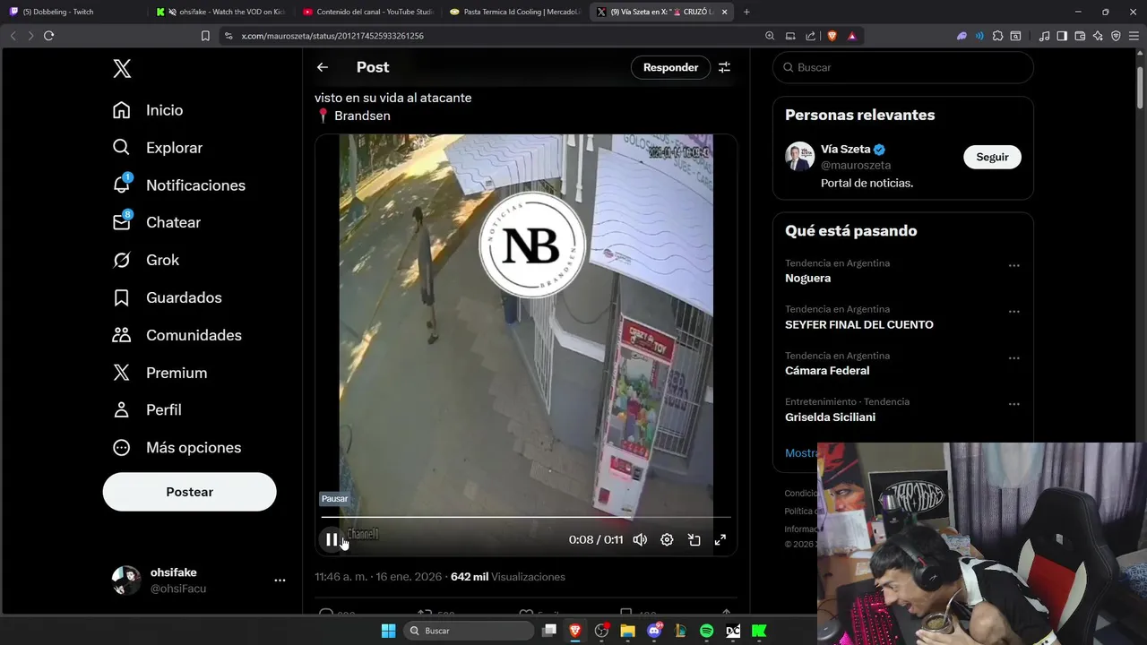This screenshot has width=1147, height=645.
Task: Open Windows Start menu
Action: 388,631
